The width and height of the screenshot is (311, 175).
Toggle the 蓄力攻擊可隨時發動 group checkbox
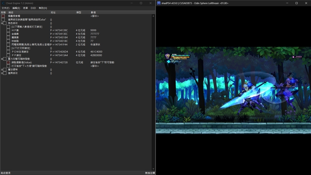click(5, 59)
